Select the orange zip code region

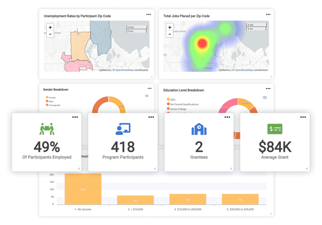pyautogui.click(x=79, y=46)
